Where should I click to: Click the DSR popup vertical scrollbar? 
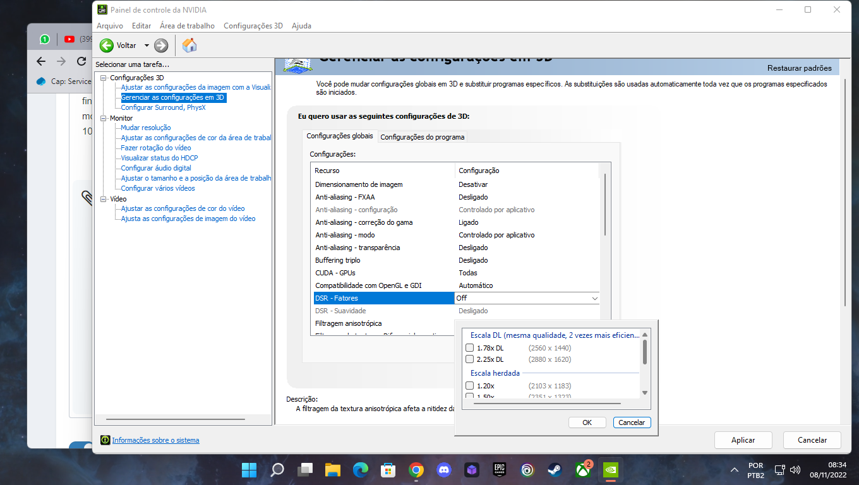point(645,364)
